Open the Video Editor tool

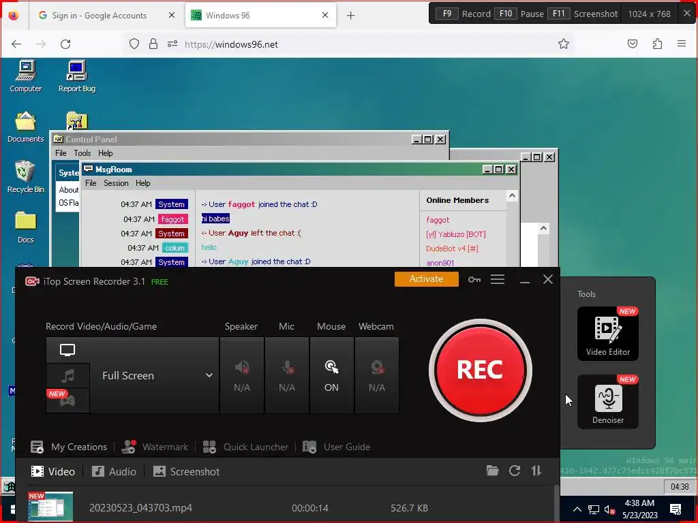coord(607,333)
